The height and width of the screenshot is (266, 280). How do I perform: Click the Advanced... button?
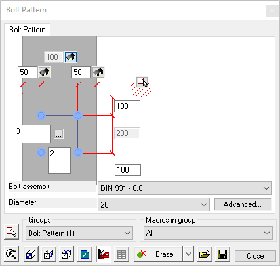coord(243,204)
